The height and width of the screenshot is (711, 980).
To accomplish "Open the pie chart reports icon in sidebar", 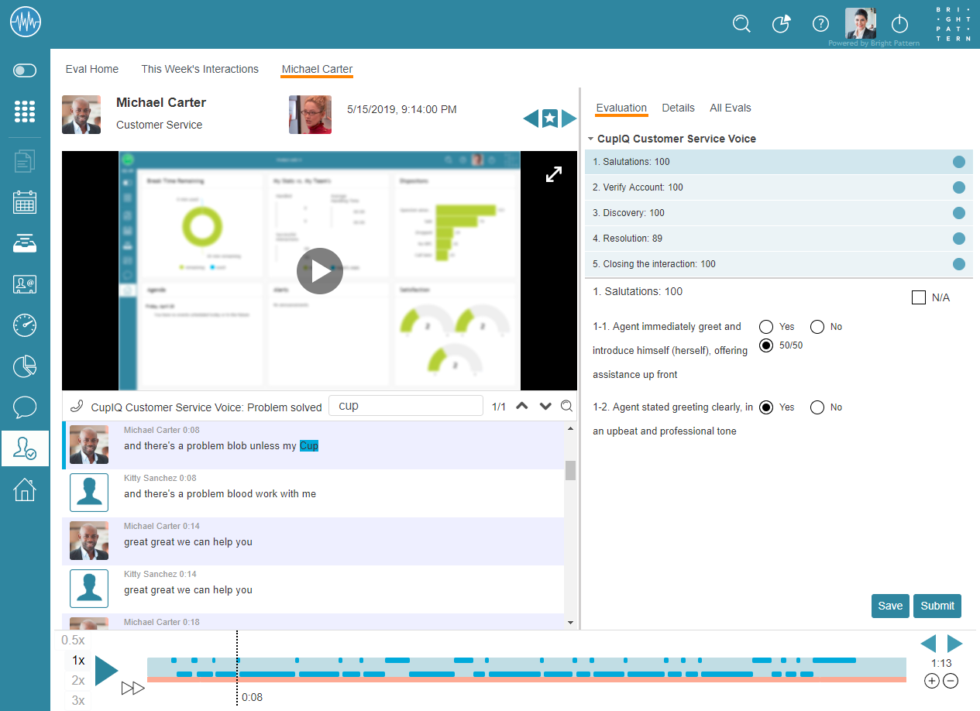I will coord(25,366).
